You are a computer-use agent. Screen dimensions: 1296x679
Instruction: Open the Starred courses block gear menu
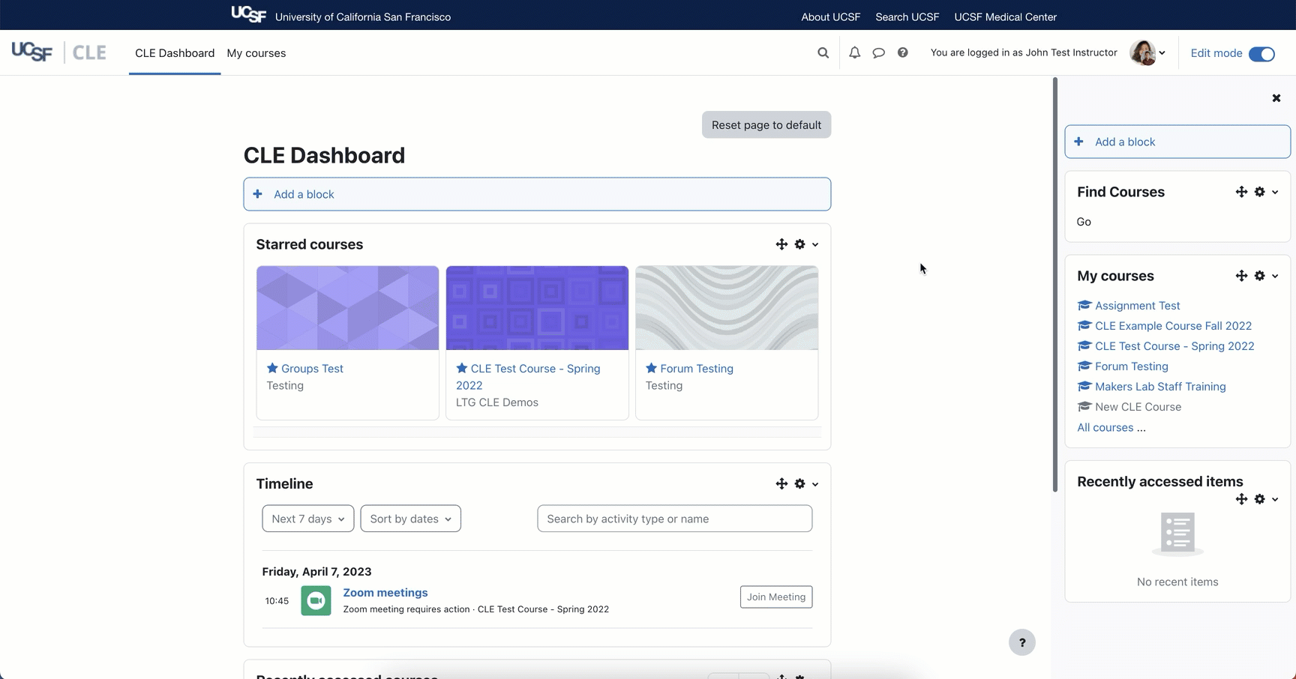click(x=799, y=244)
